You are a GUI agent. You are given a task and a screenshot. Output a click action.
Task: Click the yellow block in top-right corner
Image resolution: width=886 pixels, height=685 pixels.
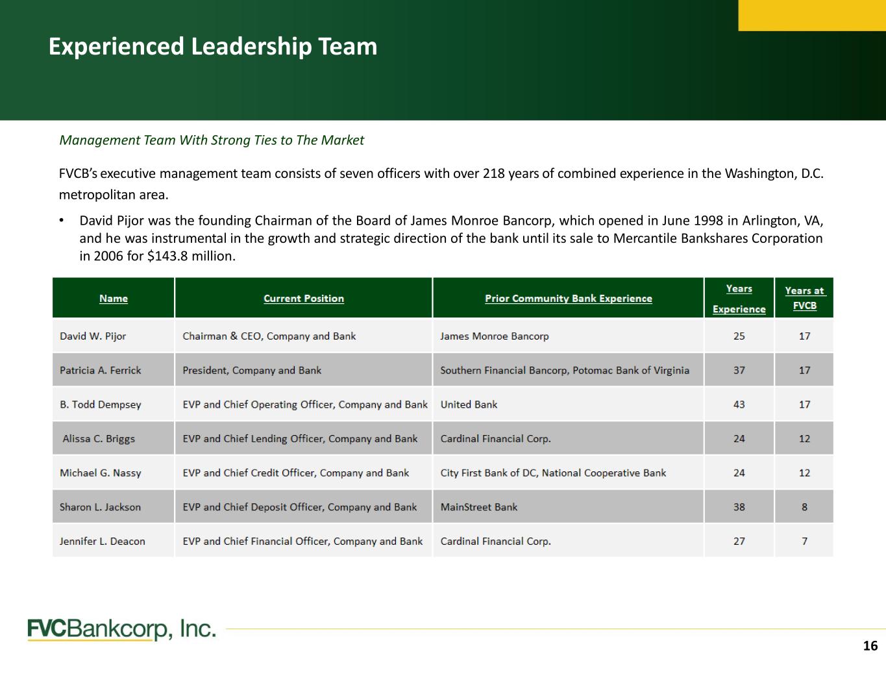(x=811, y=15)
